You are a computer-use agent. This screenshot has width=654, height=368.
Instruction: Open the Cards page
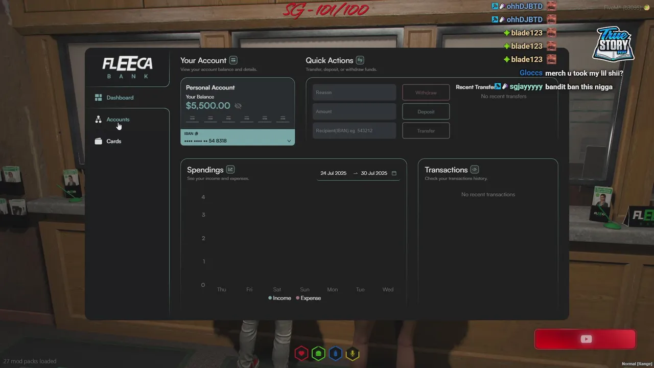pos(113,141)
